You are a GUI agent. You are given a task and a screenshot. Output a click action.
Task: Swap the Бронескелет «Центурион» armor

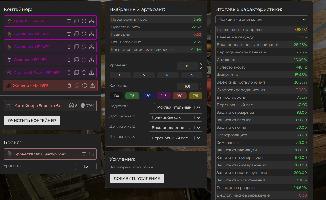coord(92,154)
